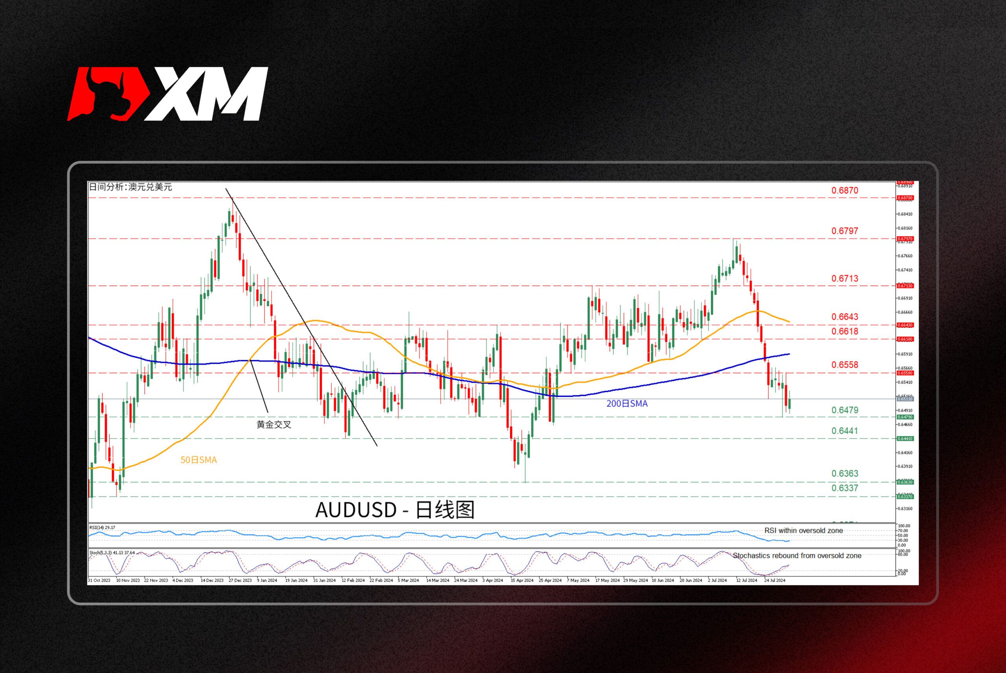Click the large green 0.6363 support label
Screen dimensions: 1006x673
coord(845,474)
